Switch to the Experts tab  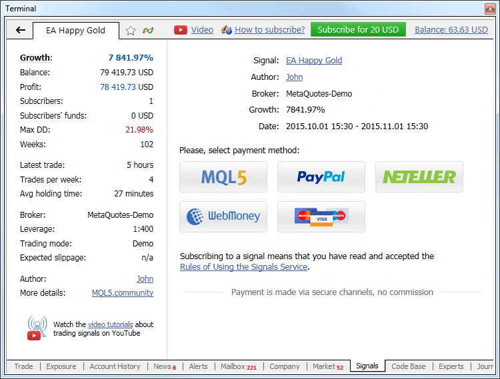(451, 366)
